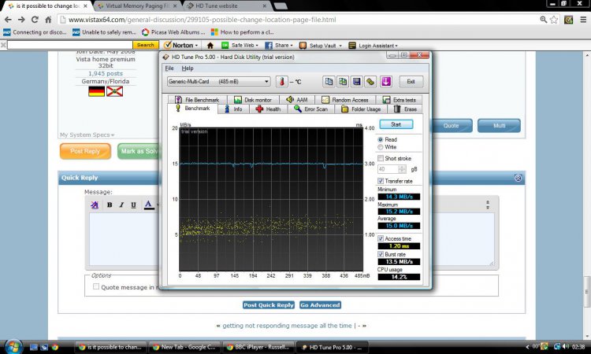
Task: Toggle underline in the Quick Reply editor
Action: click(x=133, y=205)
